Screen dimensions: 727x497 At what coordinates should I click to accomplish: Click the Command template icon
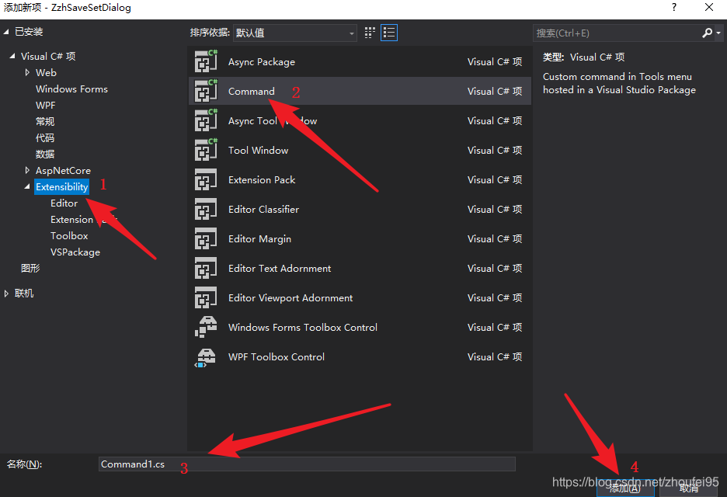click(x=206, y=91)
